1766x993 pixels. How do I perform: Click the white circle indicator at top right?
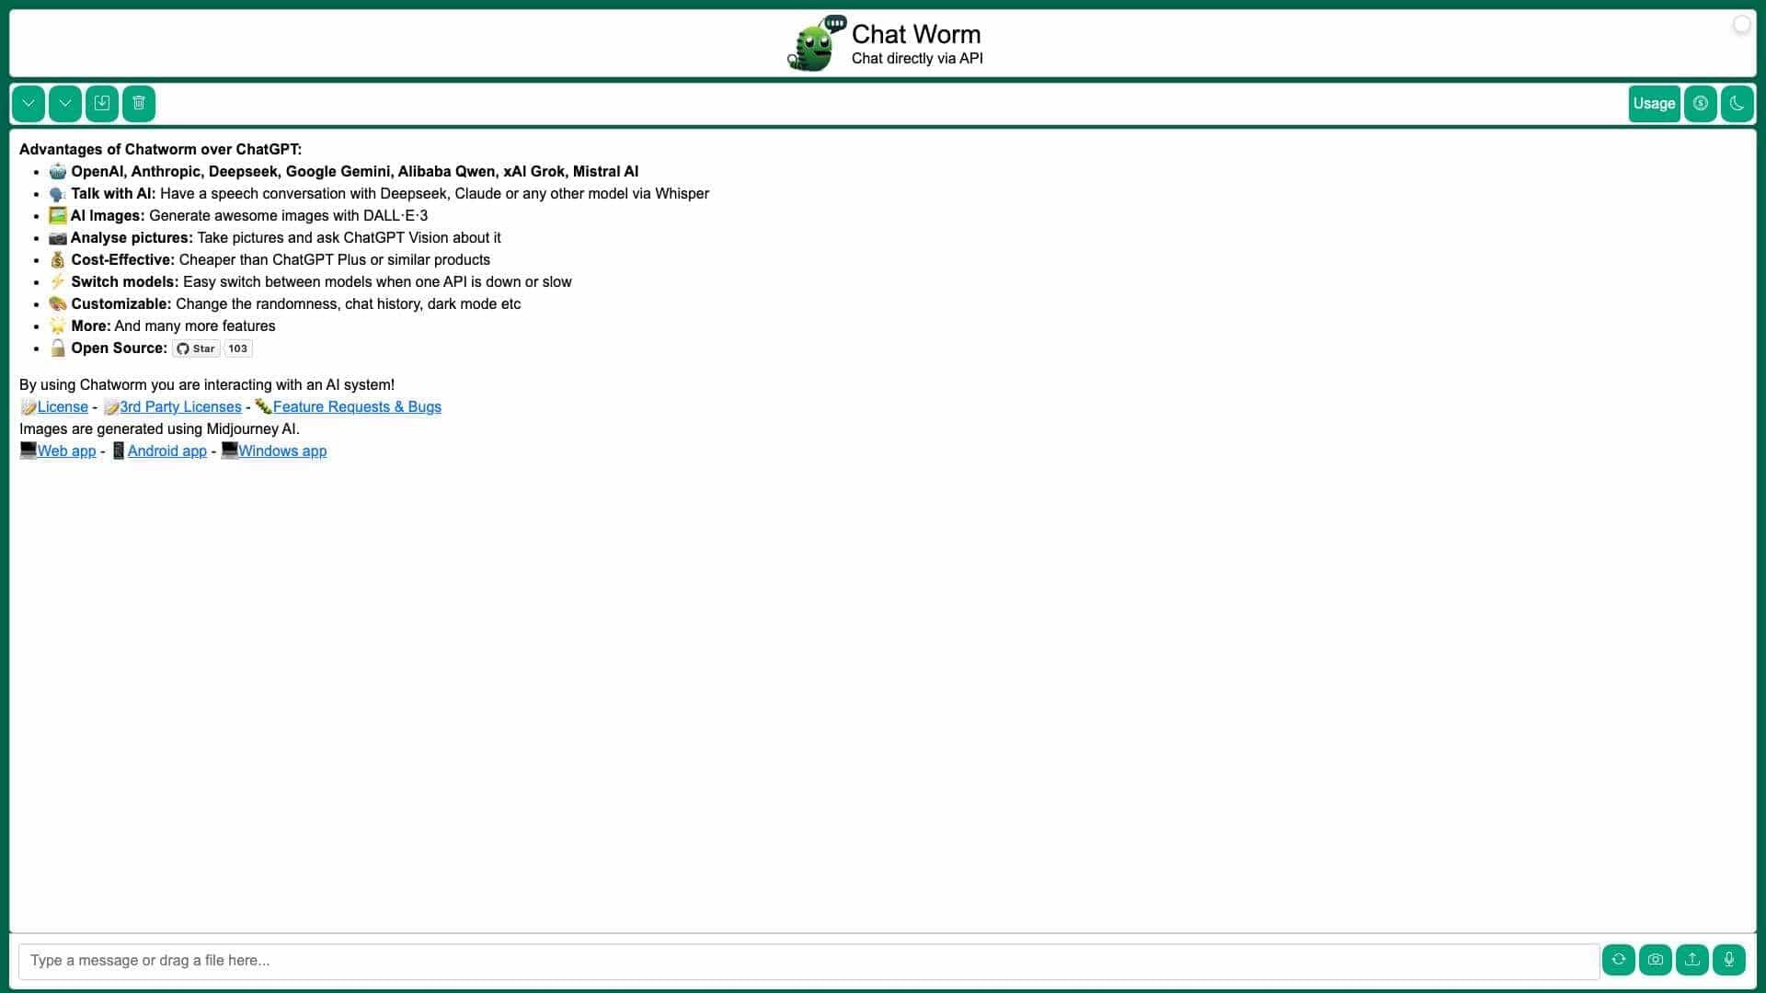tap(1741, 25)
